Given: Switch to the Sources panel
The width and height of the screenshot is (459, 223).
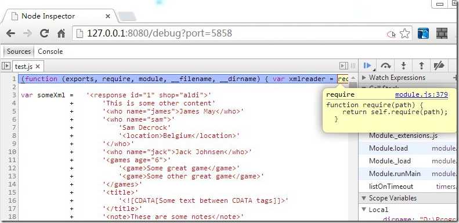Looking at the screenshot, I should [19, 52].
